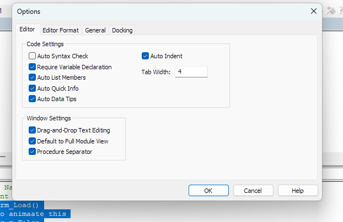The width and height of the screenshot is (343, 222).
Task: Close the Options dialog with X
Action: [x=314, y=11]
